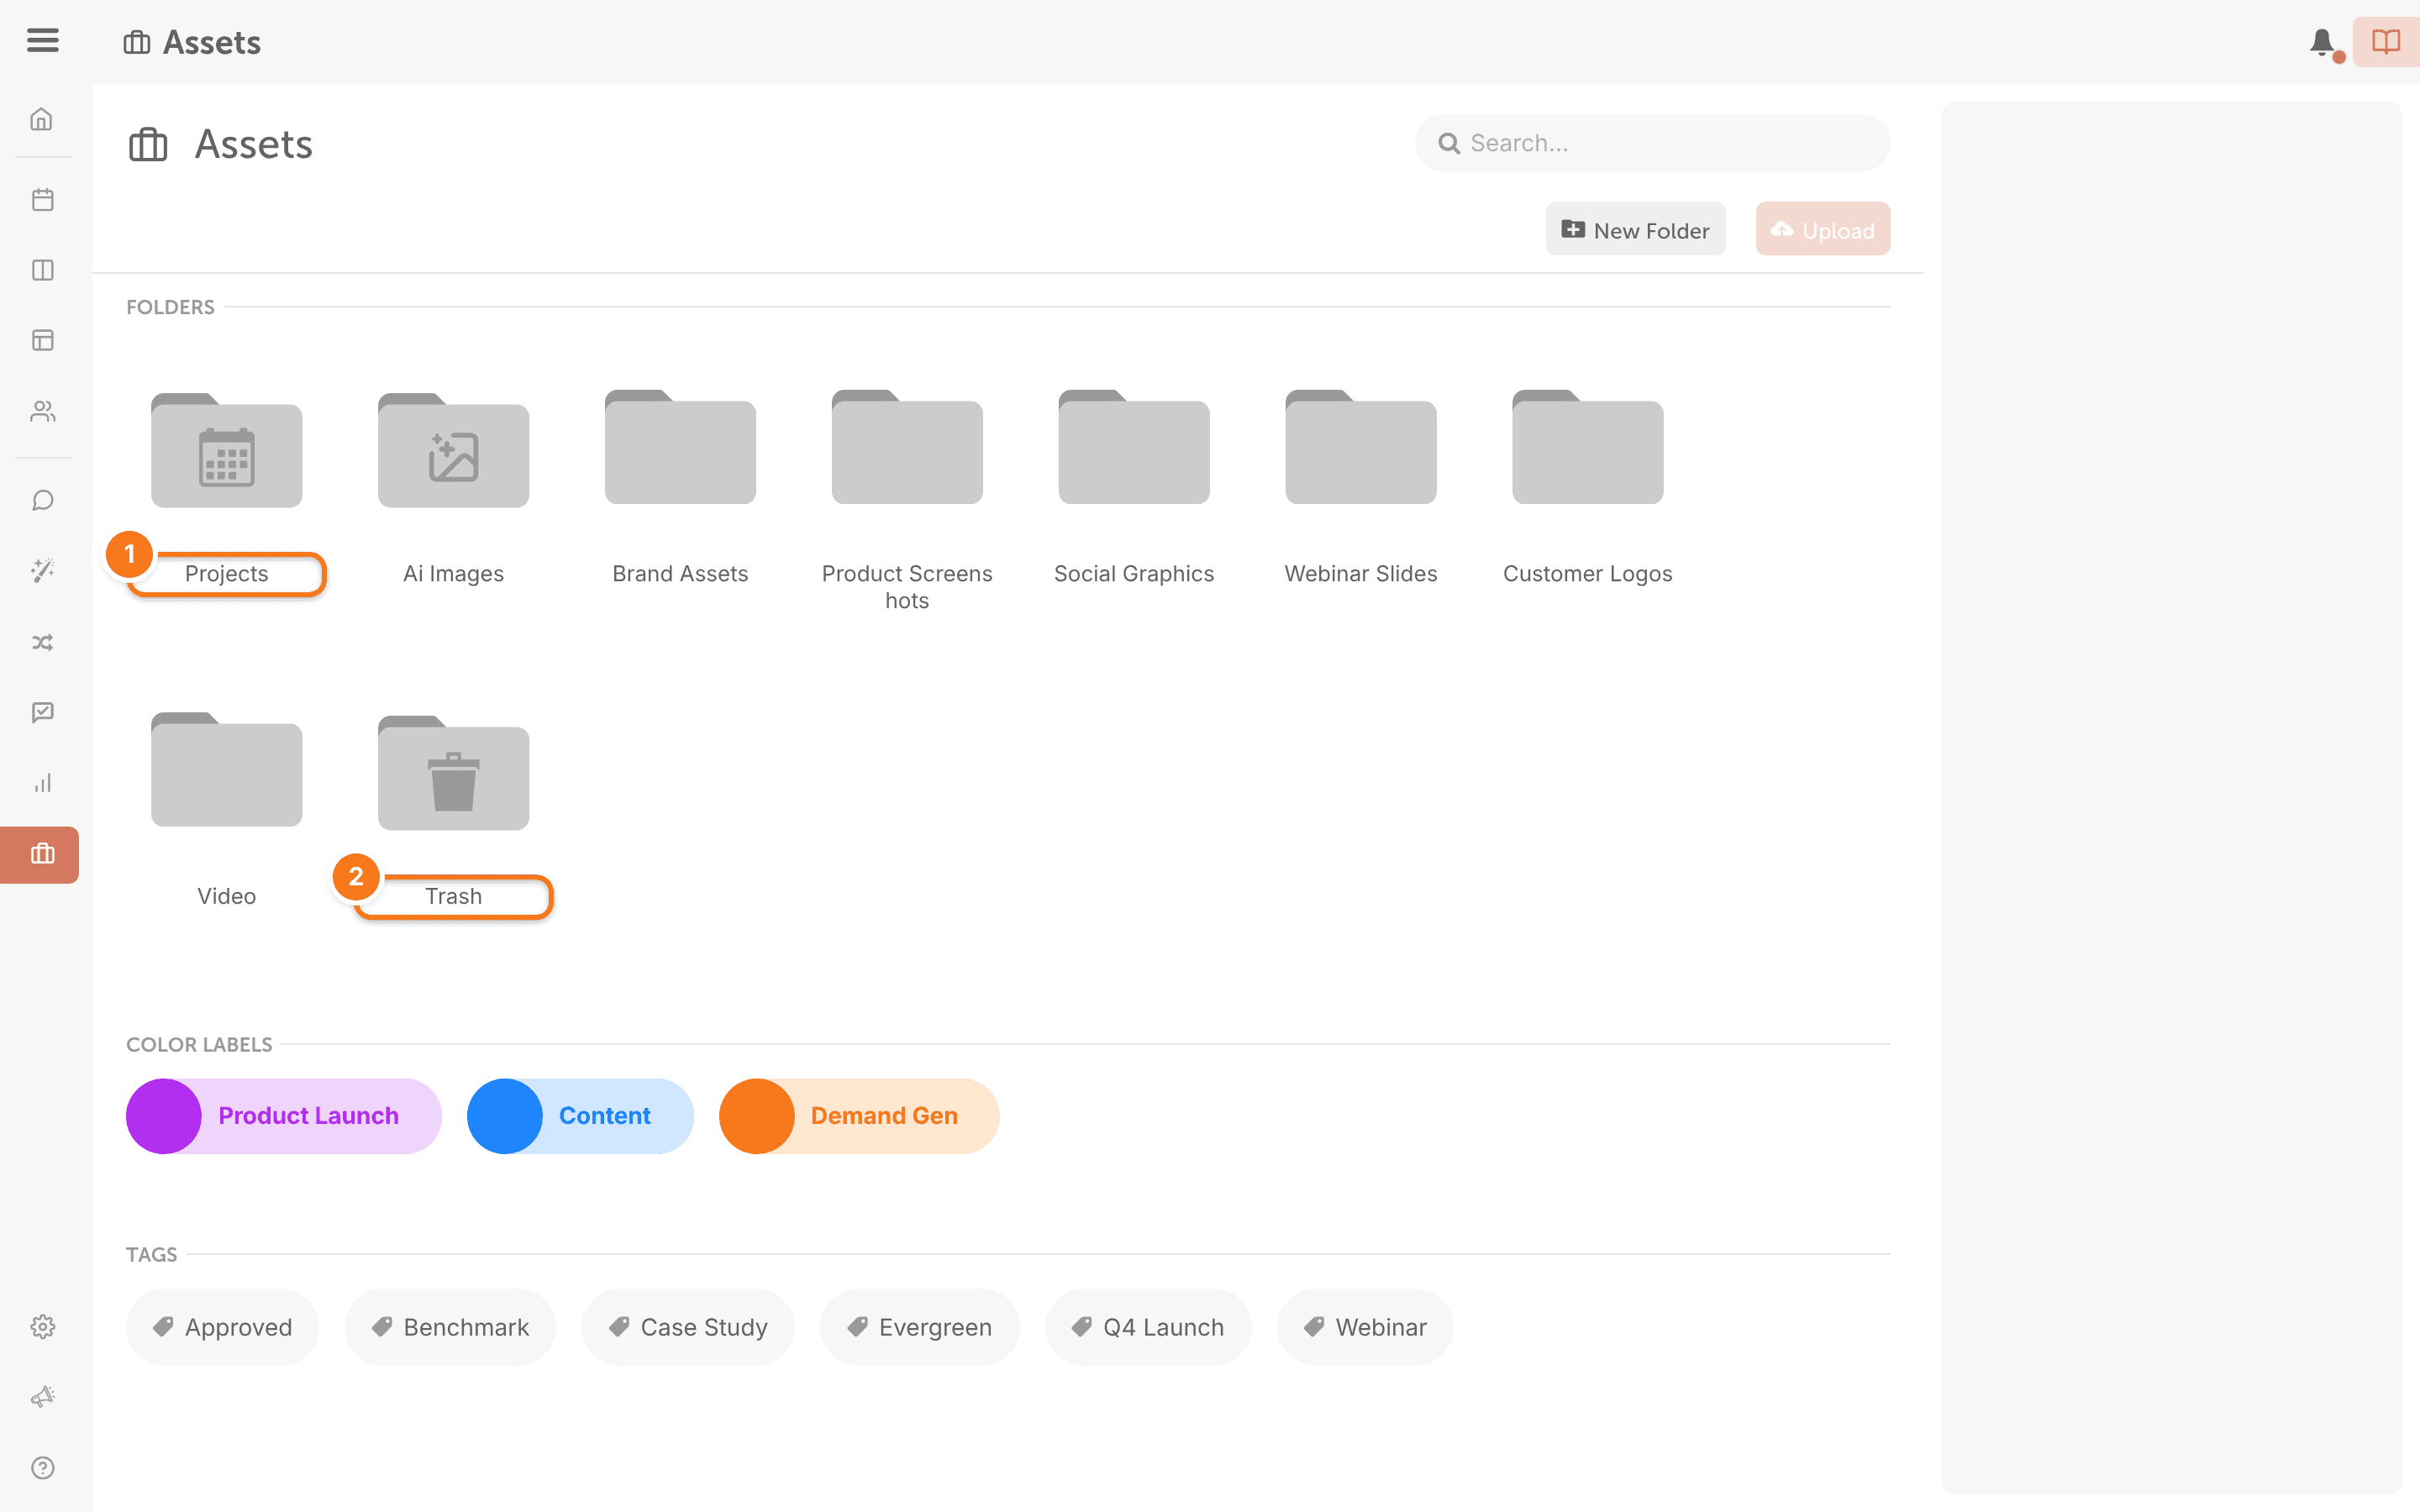The width and height of the screenshot is (2420, 1512).
Task: Select the Webinar tag
Action: tap(1365, 1327)
